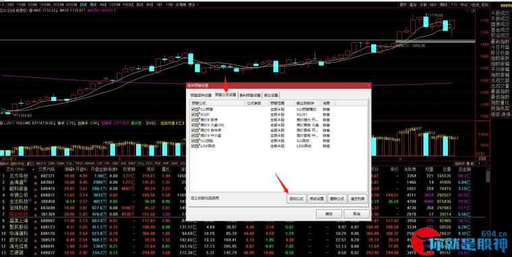Select the 周线 weekly period toolbar item
Screen dimensions: 512x257
93,5
